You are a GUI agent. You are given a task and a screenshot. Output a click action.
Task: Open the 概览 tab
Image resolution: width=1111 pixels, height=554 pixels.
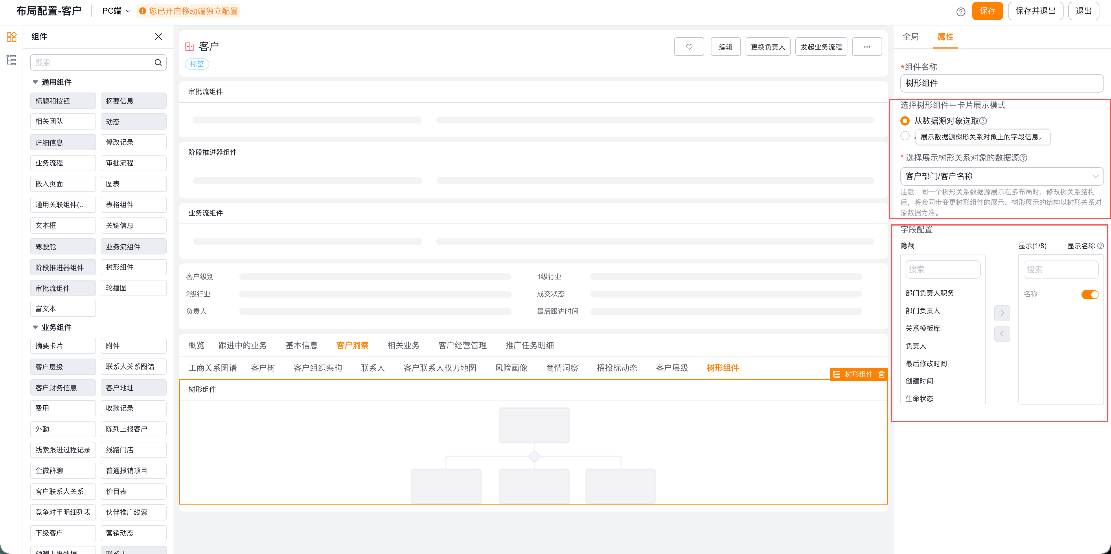[x=196, y=345]
